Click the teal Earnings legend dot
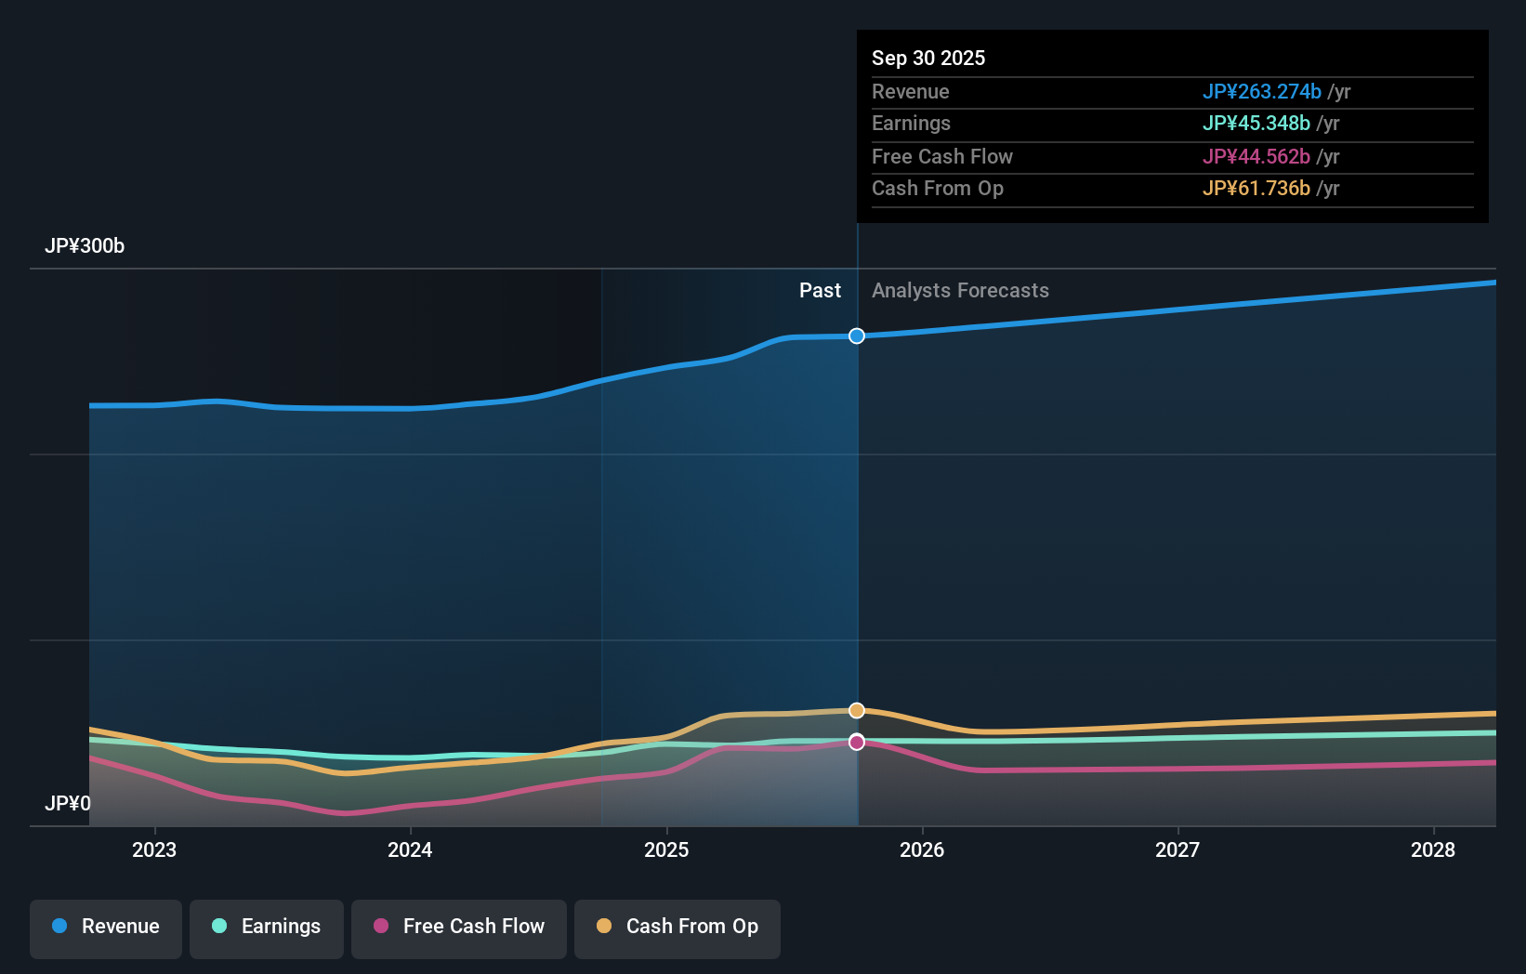 click(x=217, y=927)
